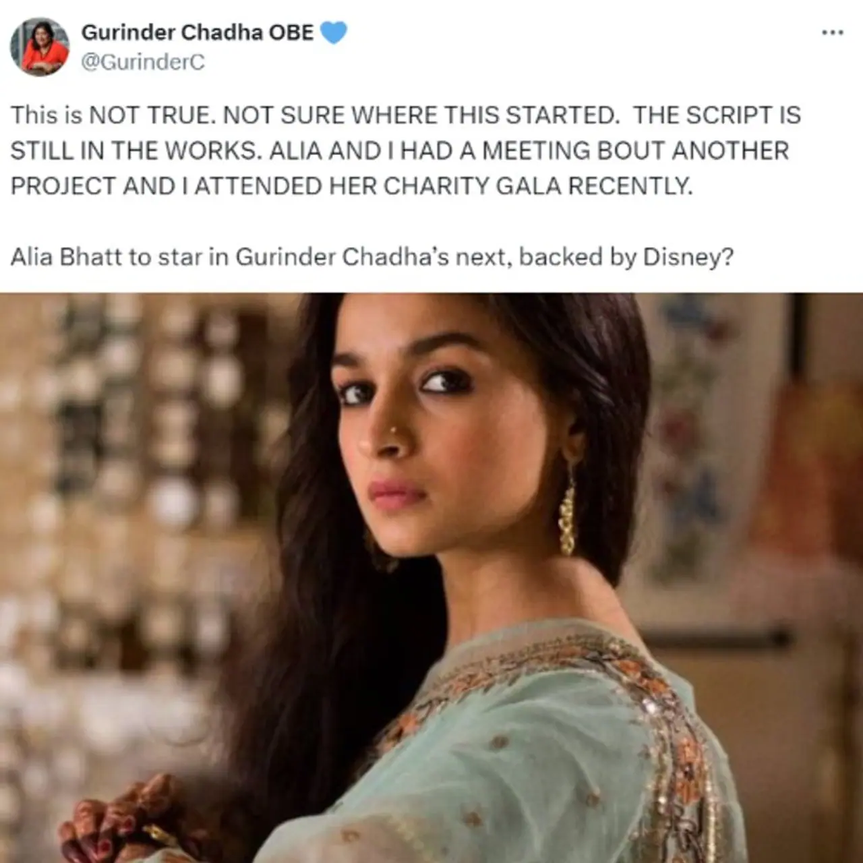The height and width of the screenshot is (863, 863).
Task: Open the @GurinderC handle link
Action: [x=143, y=62]
